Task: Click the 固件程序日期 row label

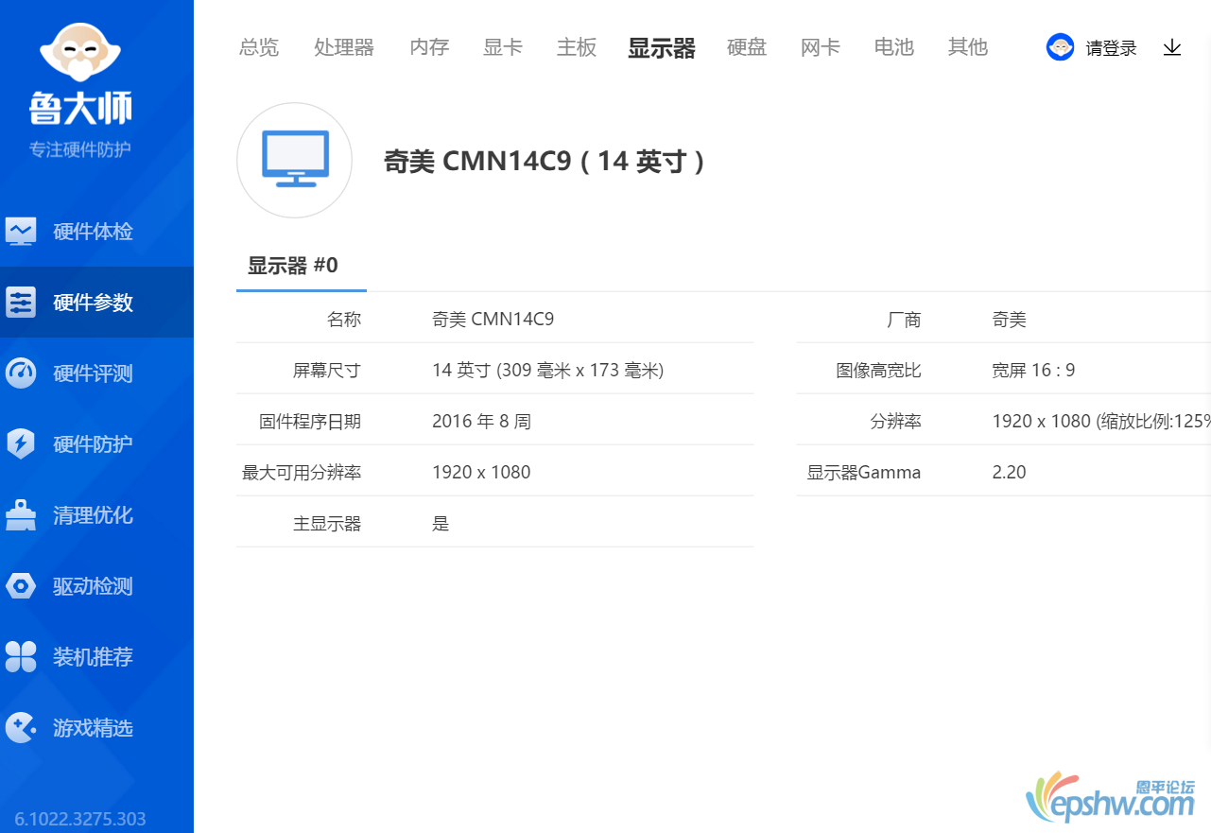Action: pyautogui.click(x=310, y=422)
